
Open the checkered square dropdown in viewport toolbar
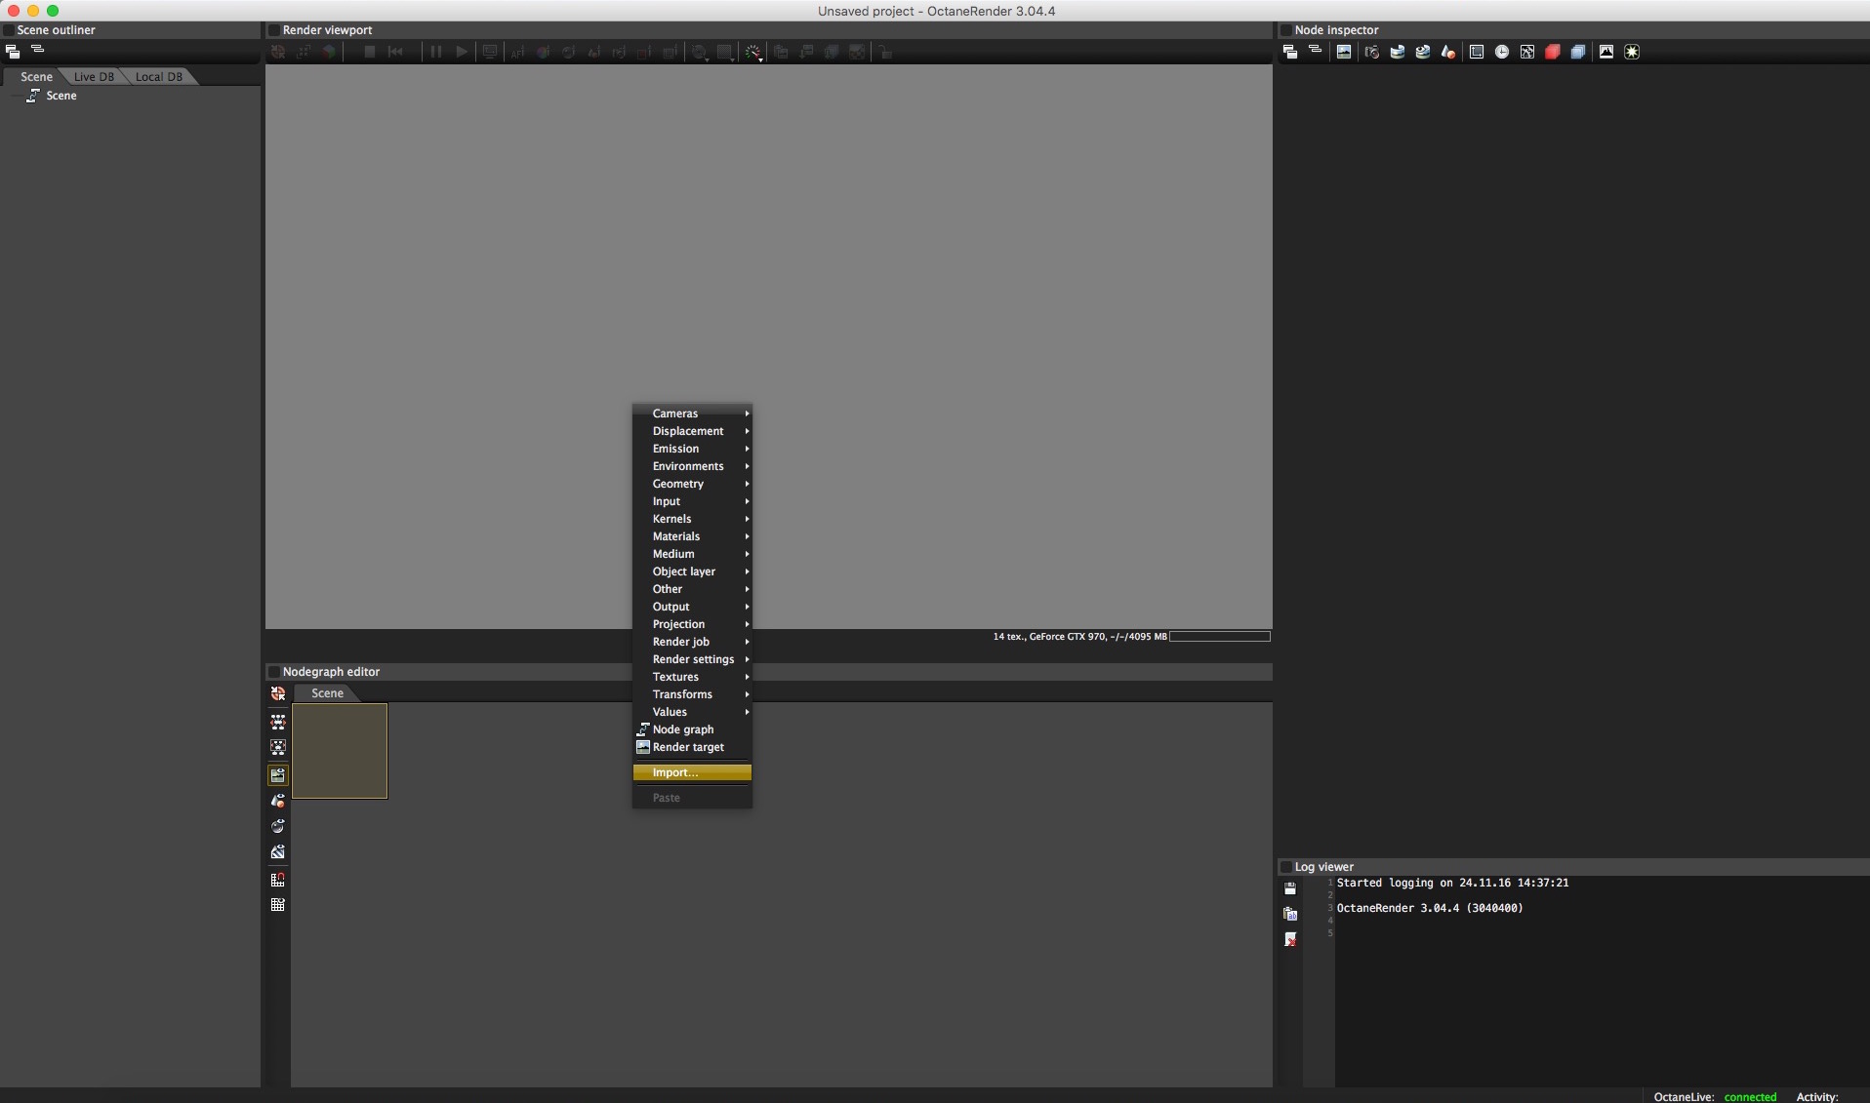[725, 52]
